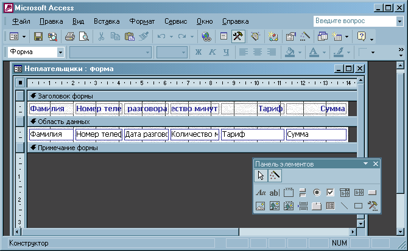The height and width of the screenshot is (251, 408).
Task: Open Print Preview from the toolbar
Action: pyautogui.click(x=84, y=36)
